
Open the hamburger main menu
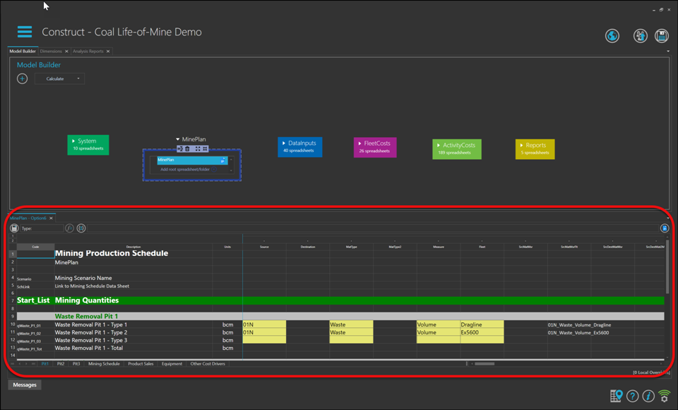(25, 32)
